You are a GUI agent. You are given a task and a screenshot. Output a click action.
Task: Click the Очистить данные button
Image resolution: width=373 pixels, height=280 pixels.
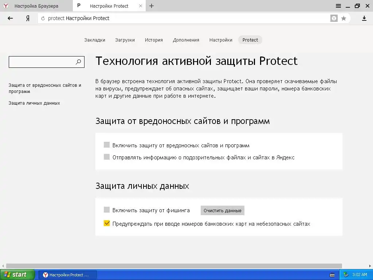tap(223, 210)
